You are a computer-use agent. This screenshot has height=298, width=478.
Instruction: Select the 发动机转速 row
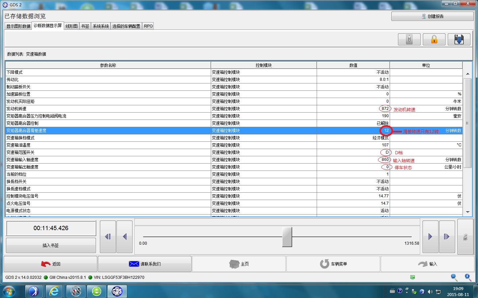click(x=234, y=109)
